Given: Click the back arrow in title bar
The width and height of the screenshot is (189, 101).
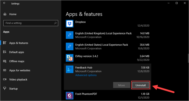Looking at the screenshot, I should [5, 3].
